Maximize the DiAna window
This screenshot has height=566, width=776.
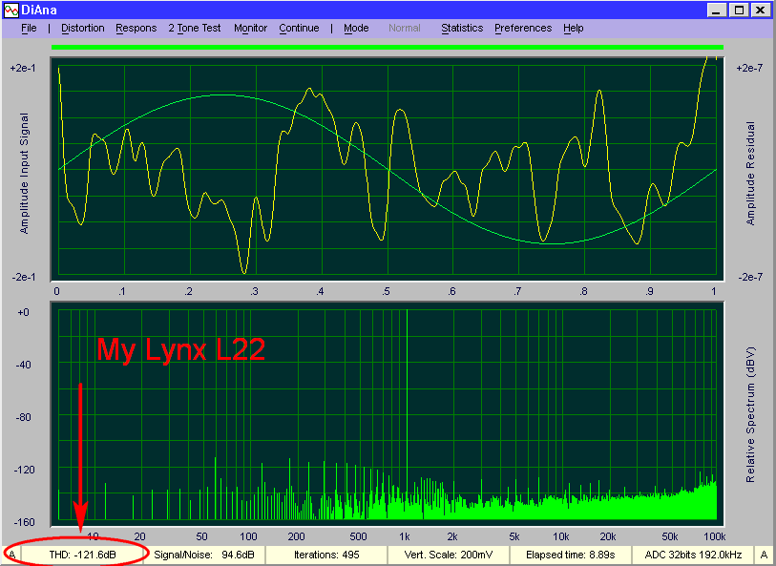(x=739, y=10)
